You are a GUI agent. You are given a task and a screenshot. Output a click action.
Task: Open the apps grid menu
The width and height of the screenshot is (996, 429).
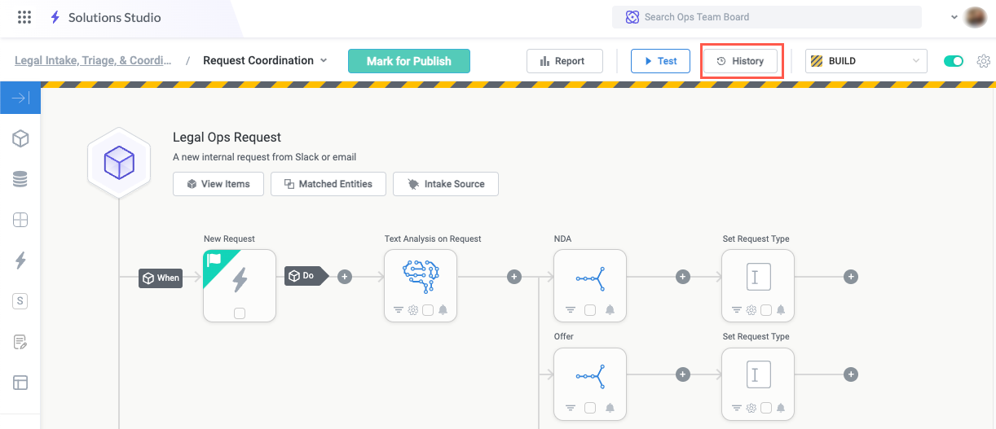point(24,17)
